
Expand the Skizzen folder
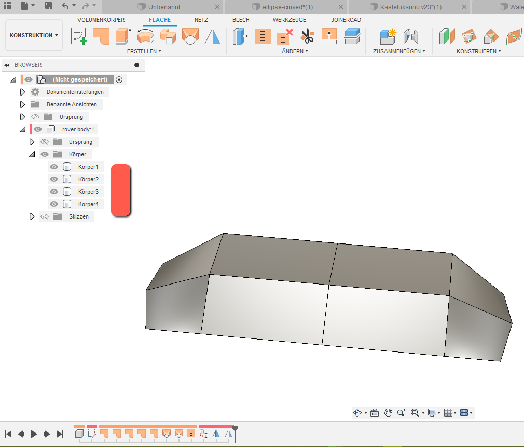click(32, 216)
